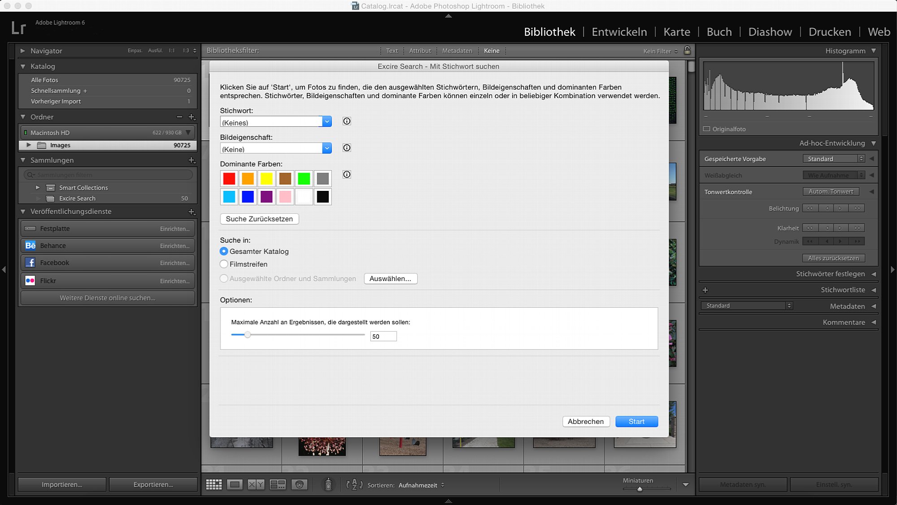Open the Karte module
This screenshot has width=897, height=505.
pos(677,32)
